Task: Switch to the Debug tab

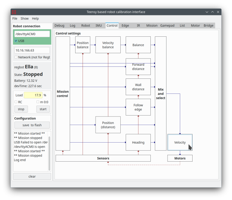Action: [x=60, y=26]
